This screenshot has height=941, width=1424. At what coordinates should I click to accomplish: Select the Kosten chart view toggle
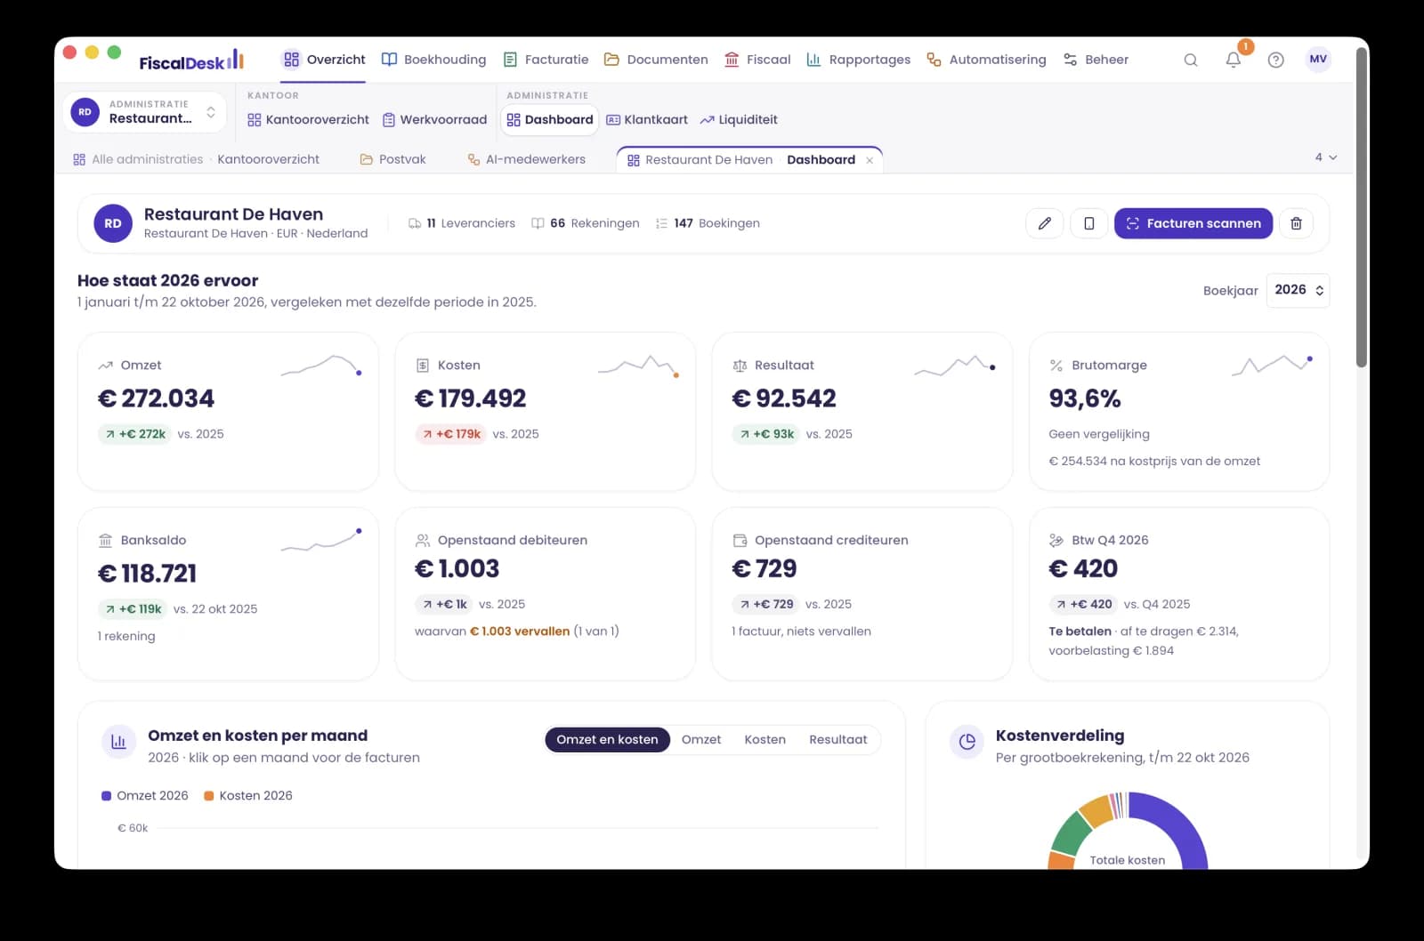[765, 740]
